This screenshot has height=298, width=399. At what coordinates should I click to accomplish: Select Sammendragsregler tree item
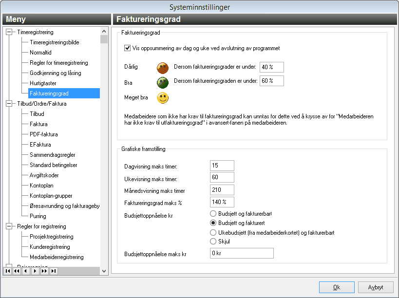53,155
